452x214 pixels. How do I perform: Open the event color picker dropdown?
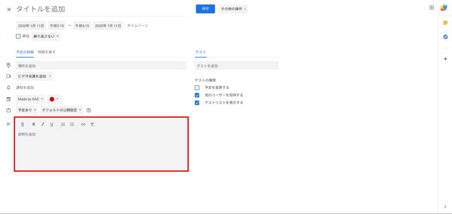[54, 99]
